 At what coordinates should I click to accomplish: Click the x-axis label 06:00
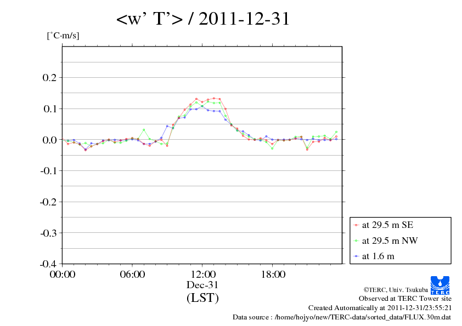(x=132, y=274)
